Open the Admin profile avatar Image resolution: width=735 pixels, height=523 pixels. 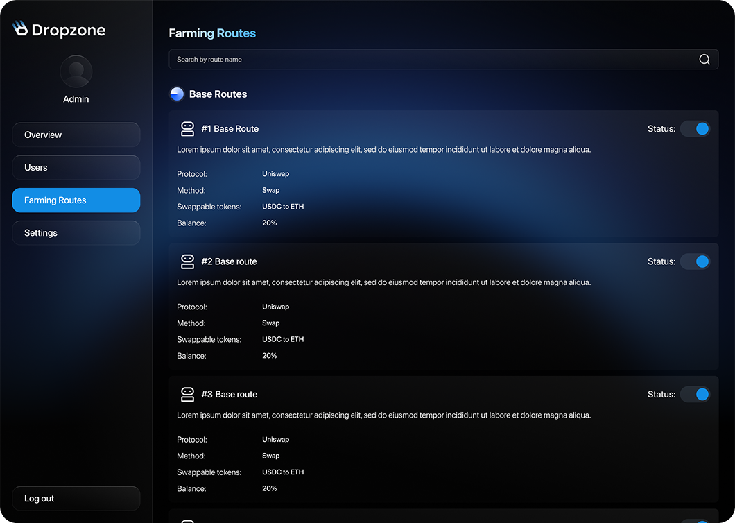[76, 71]
